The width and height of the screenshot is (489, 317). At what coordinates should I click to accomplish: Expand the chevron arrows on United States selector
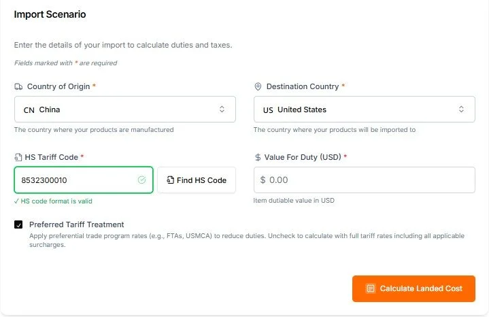[461, 110]
